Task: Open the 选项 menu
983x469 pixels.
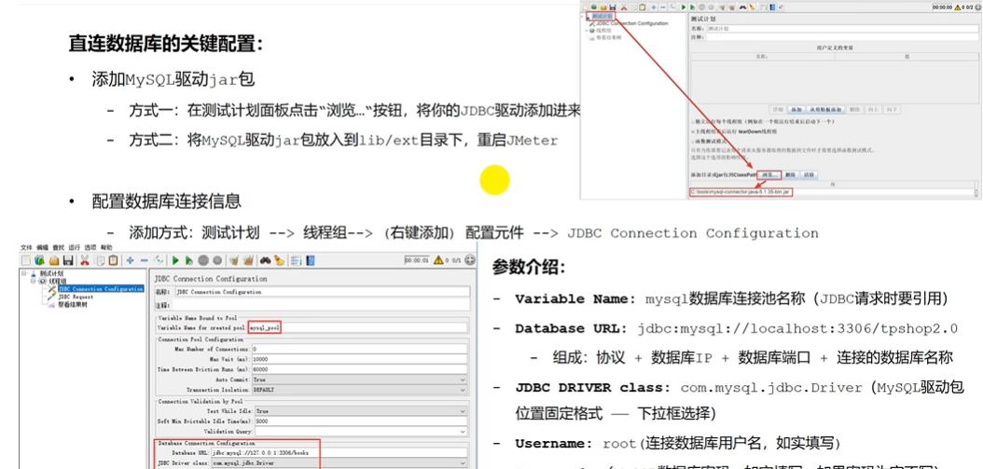Action: click(90, 247)
